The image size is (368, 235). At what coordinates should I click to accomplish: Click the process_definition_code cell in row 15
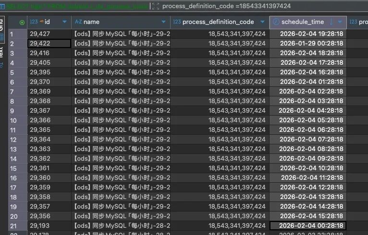coord(220,168)
